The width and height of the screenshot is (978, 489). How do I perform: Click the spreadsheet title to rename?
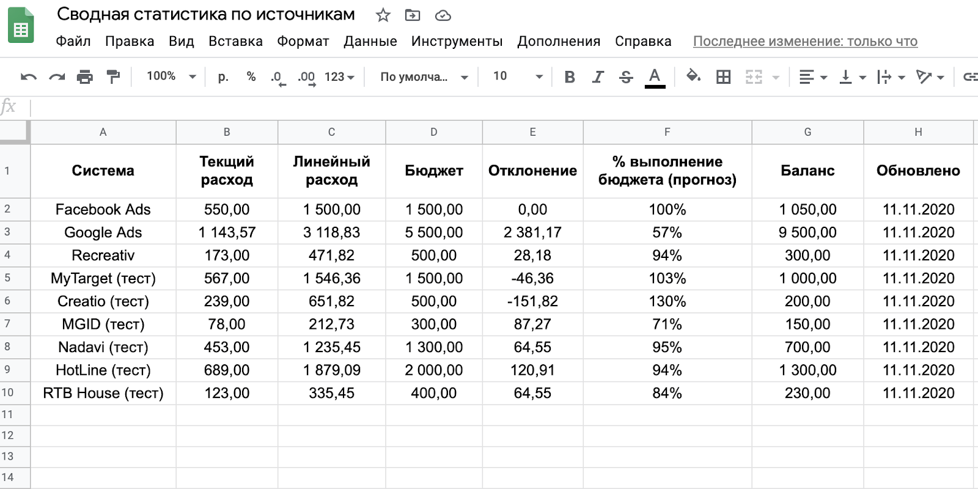(x=205, y=15)
